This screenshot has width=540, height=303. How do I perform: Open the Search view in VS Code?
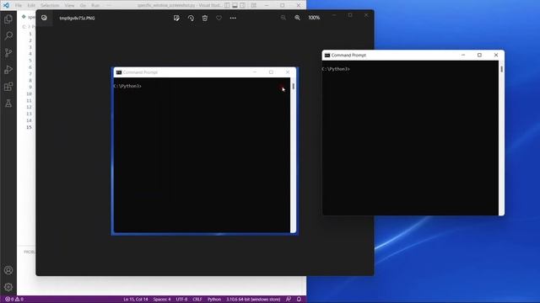coord(8,35)
